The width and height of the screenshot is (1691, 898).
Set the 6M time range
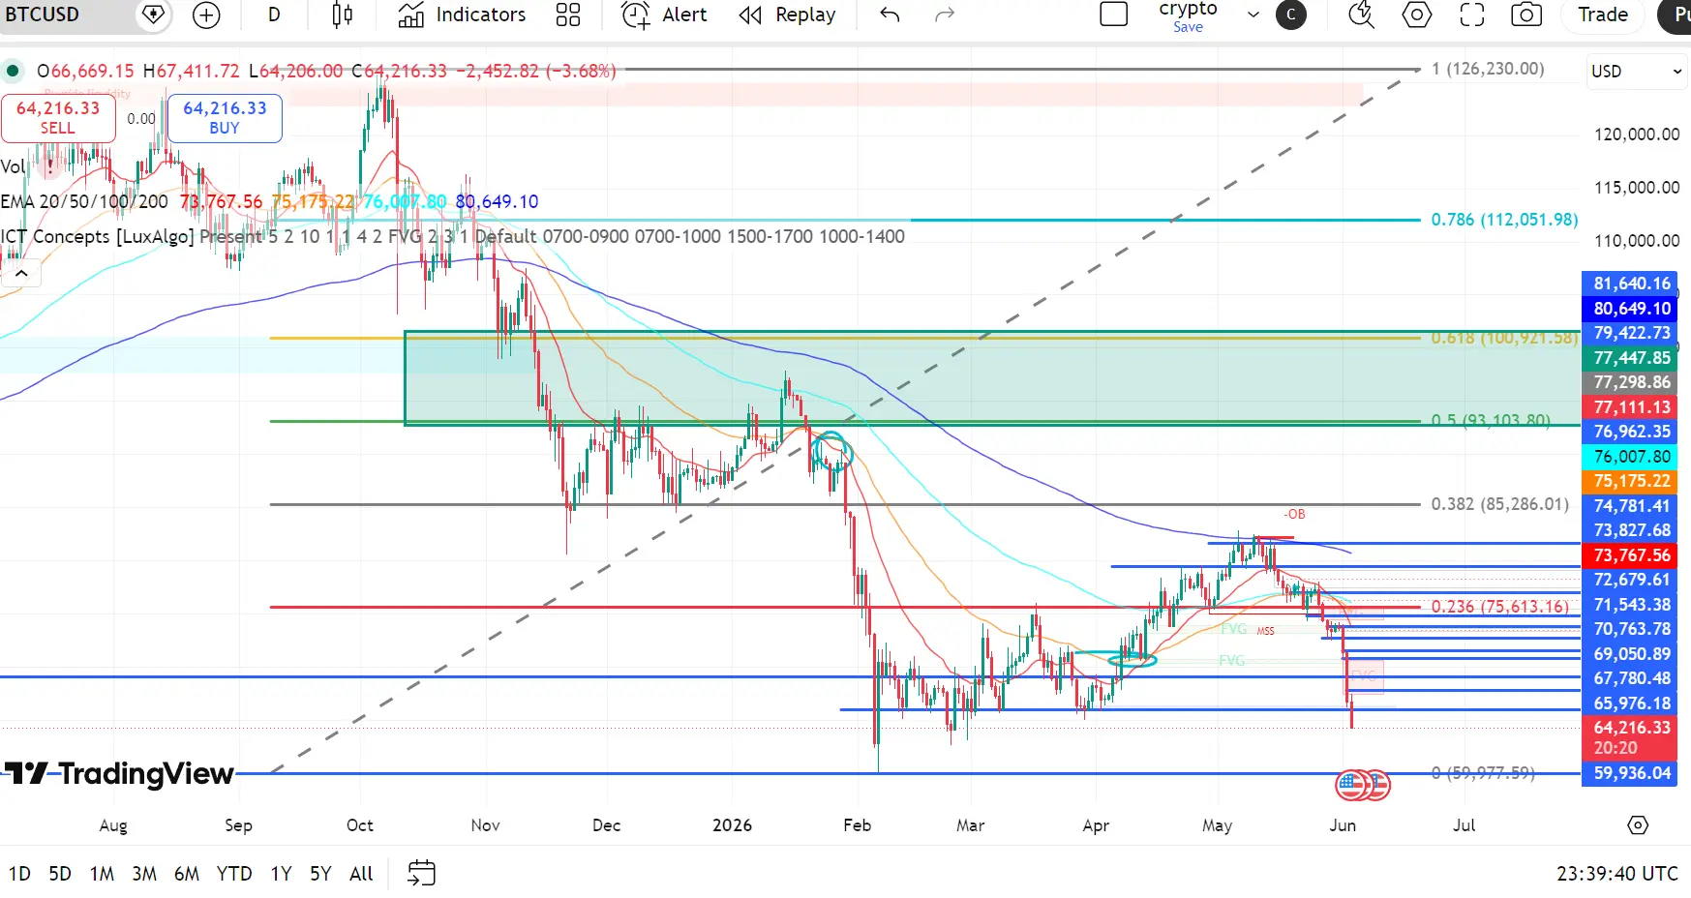coord(187,874)
